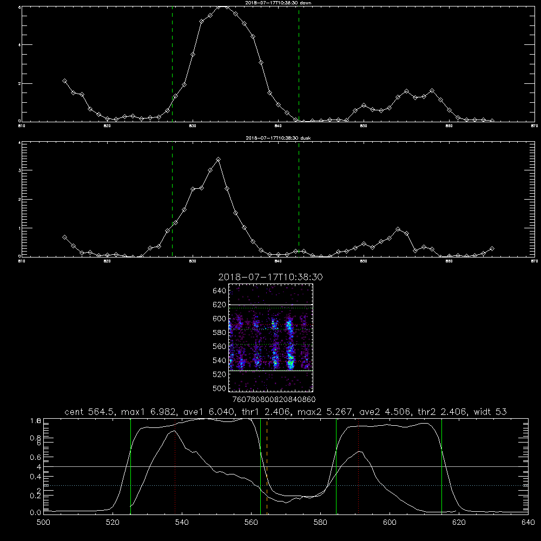Image resolution: width=541 pixels, height=541 pixels.
Task: Click the '640' x-axis label of bottom plot
Action: point(528,523)
